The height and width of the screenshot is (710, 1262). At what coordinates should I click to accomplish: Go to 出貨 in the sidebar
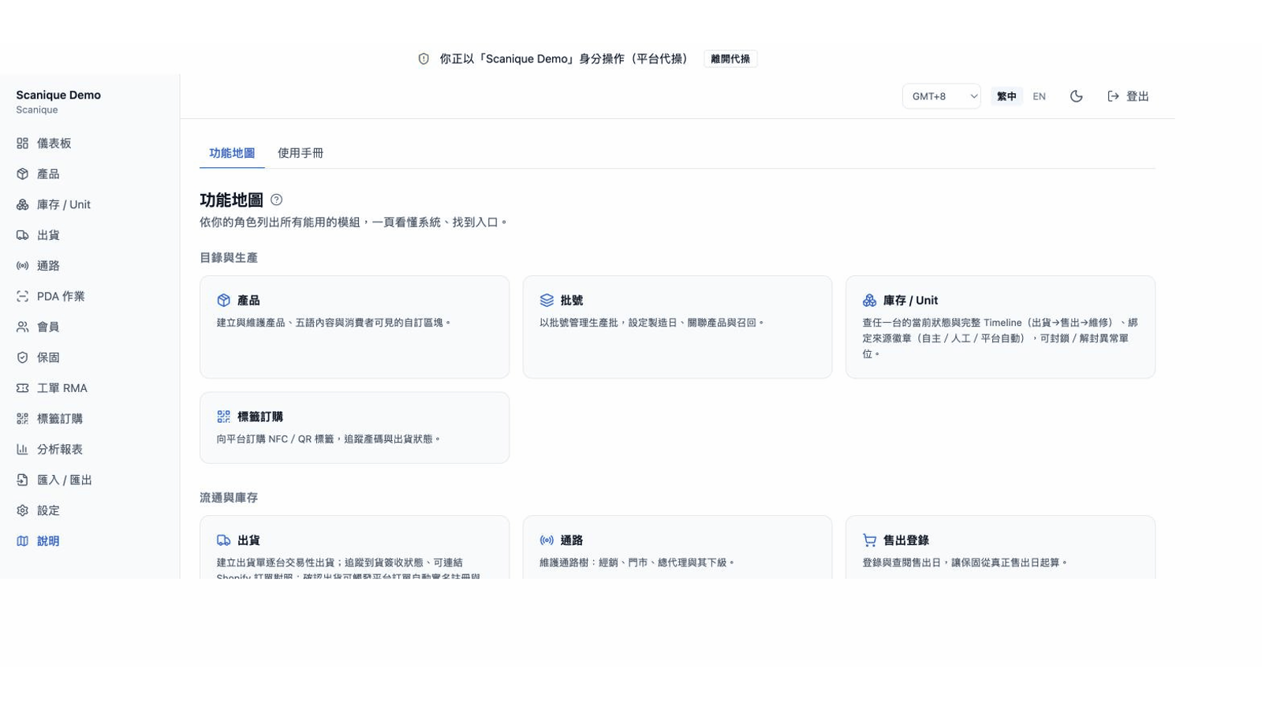pos(90,235)
